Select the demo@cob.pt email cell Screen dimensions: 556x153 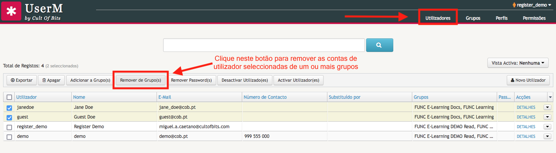(199, 136)
